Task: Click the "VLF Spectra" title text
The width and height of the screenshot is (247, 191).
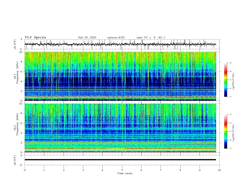Action: pos(35,37)
